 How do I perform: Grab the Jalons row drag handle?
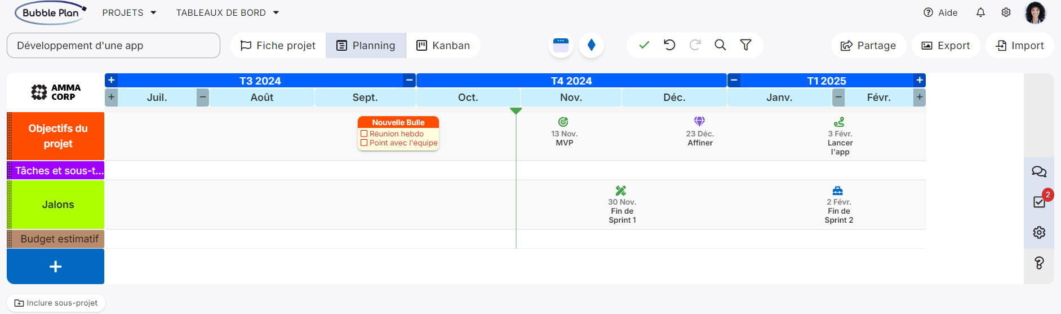coord(9,205)
